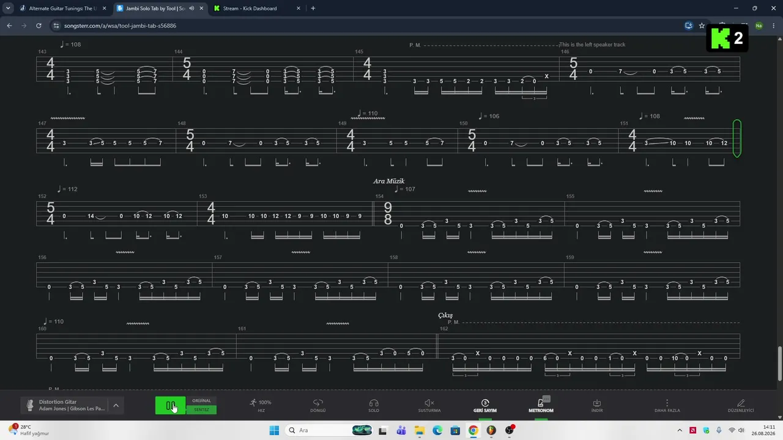This screenshot has width=783, height=440.
Task: Open the tab editor (DÜZENLEYİCİ)
Action: pyautogui.click(x=741, y=406)
